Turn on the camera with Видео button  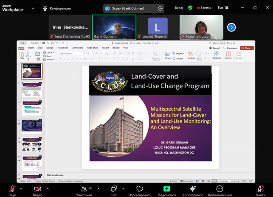click(x=38, y=191)
